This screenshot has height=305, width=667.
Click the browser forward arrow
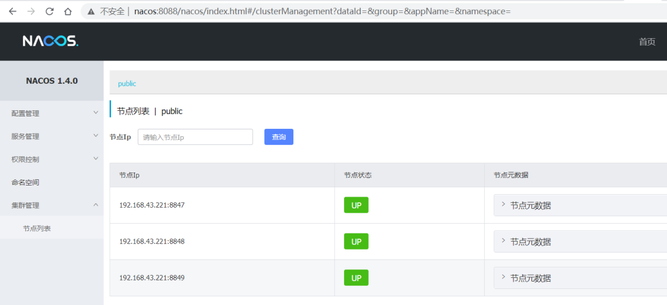pyautogui.click(x=31, y=12)
